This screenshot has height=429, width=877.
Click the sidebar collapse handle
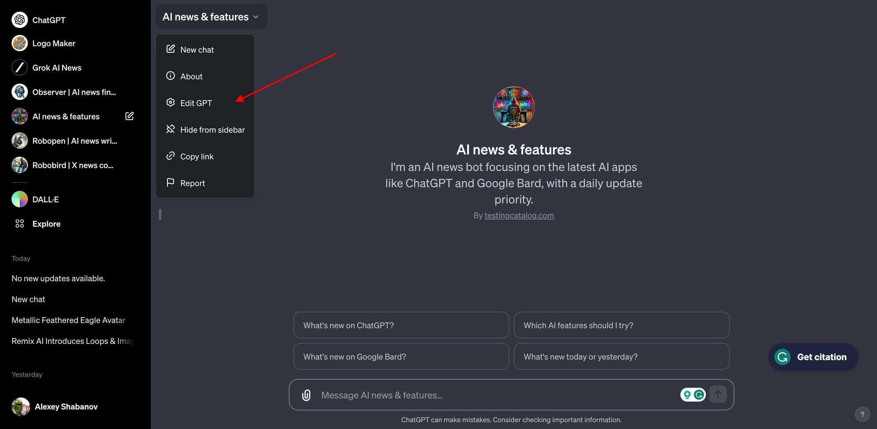click(x=160, y=214)
